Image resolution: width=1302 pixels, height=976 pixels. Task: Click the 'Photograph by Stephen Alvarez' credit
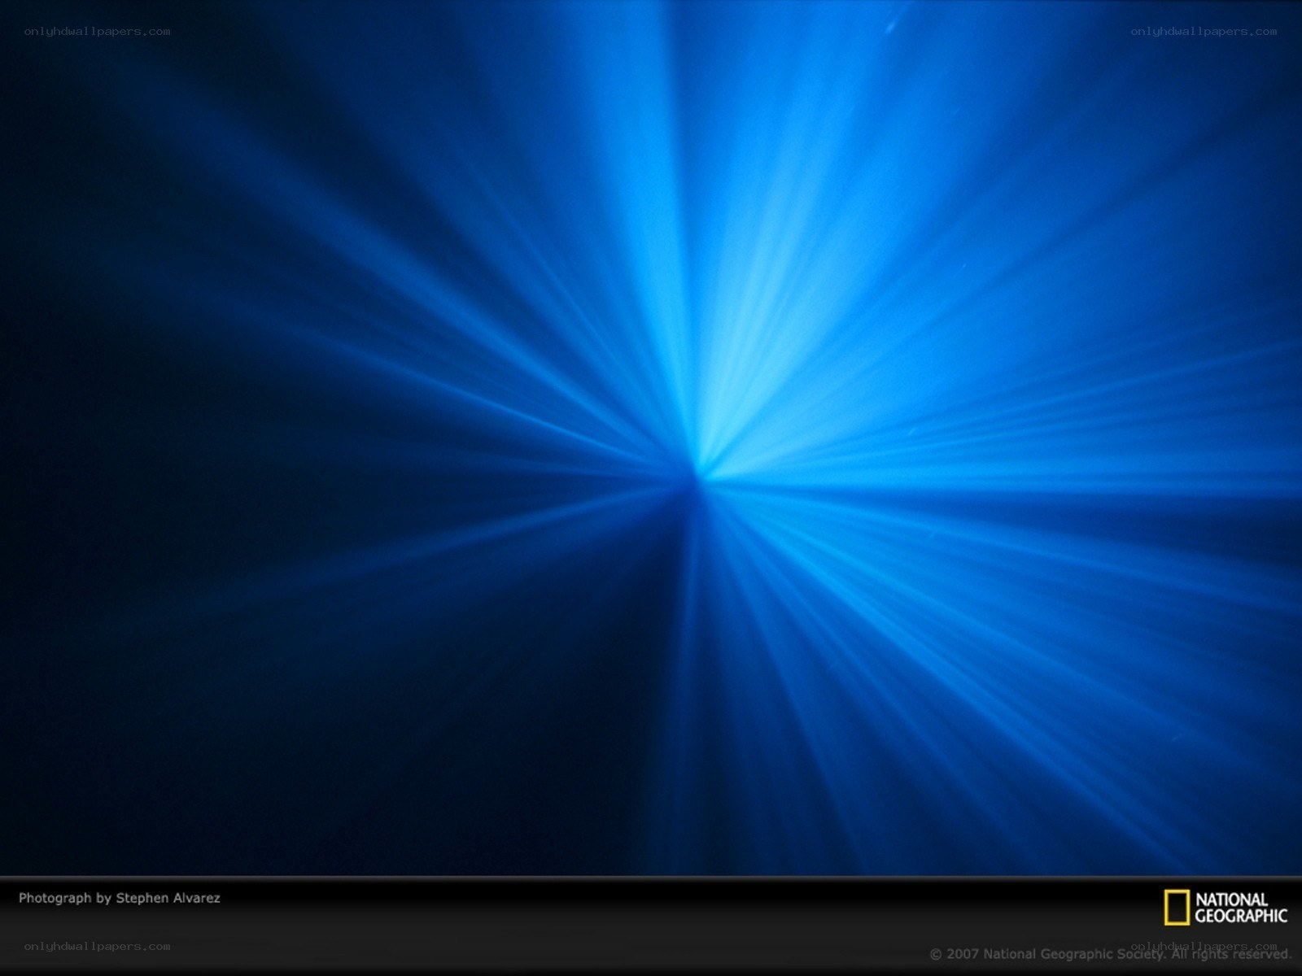(x=120, y=898)
